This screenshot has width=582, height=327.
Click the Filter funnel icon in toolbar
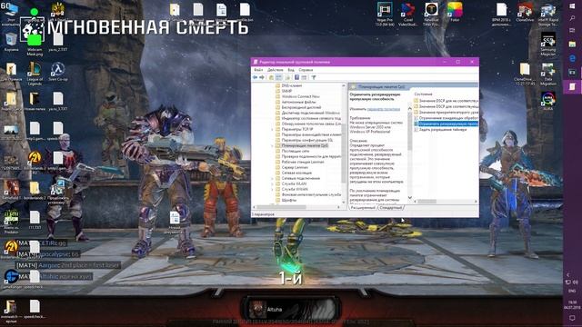click(x=314, y=77)
